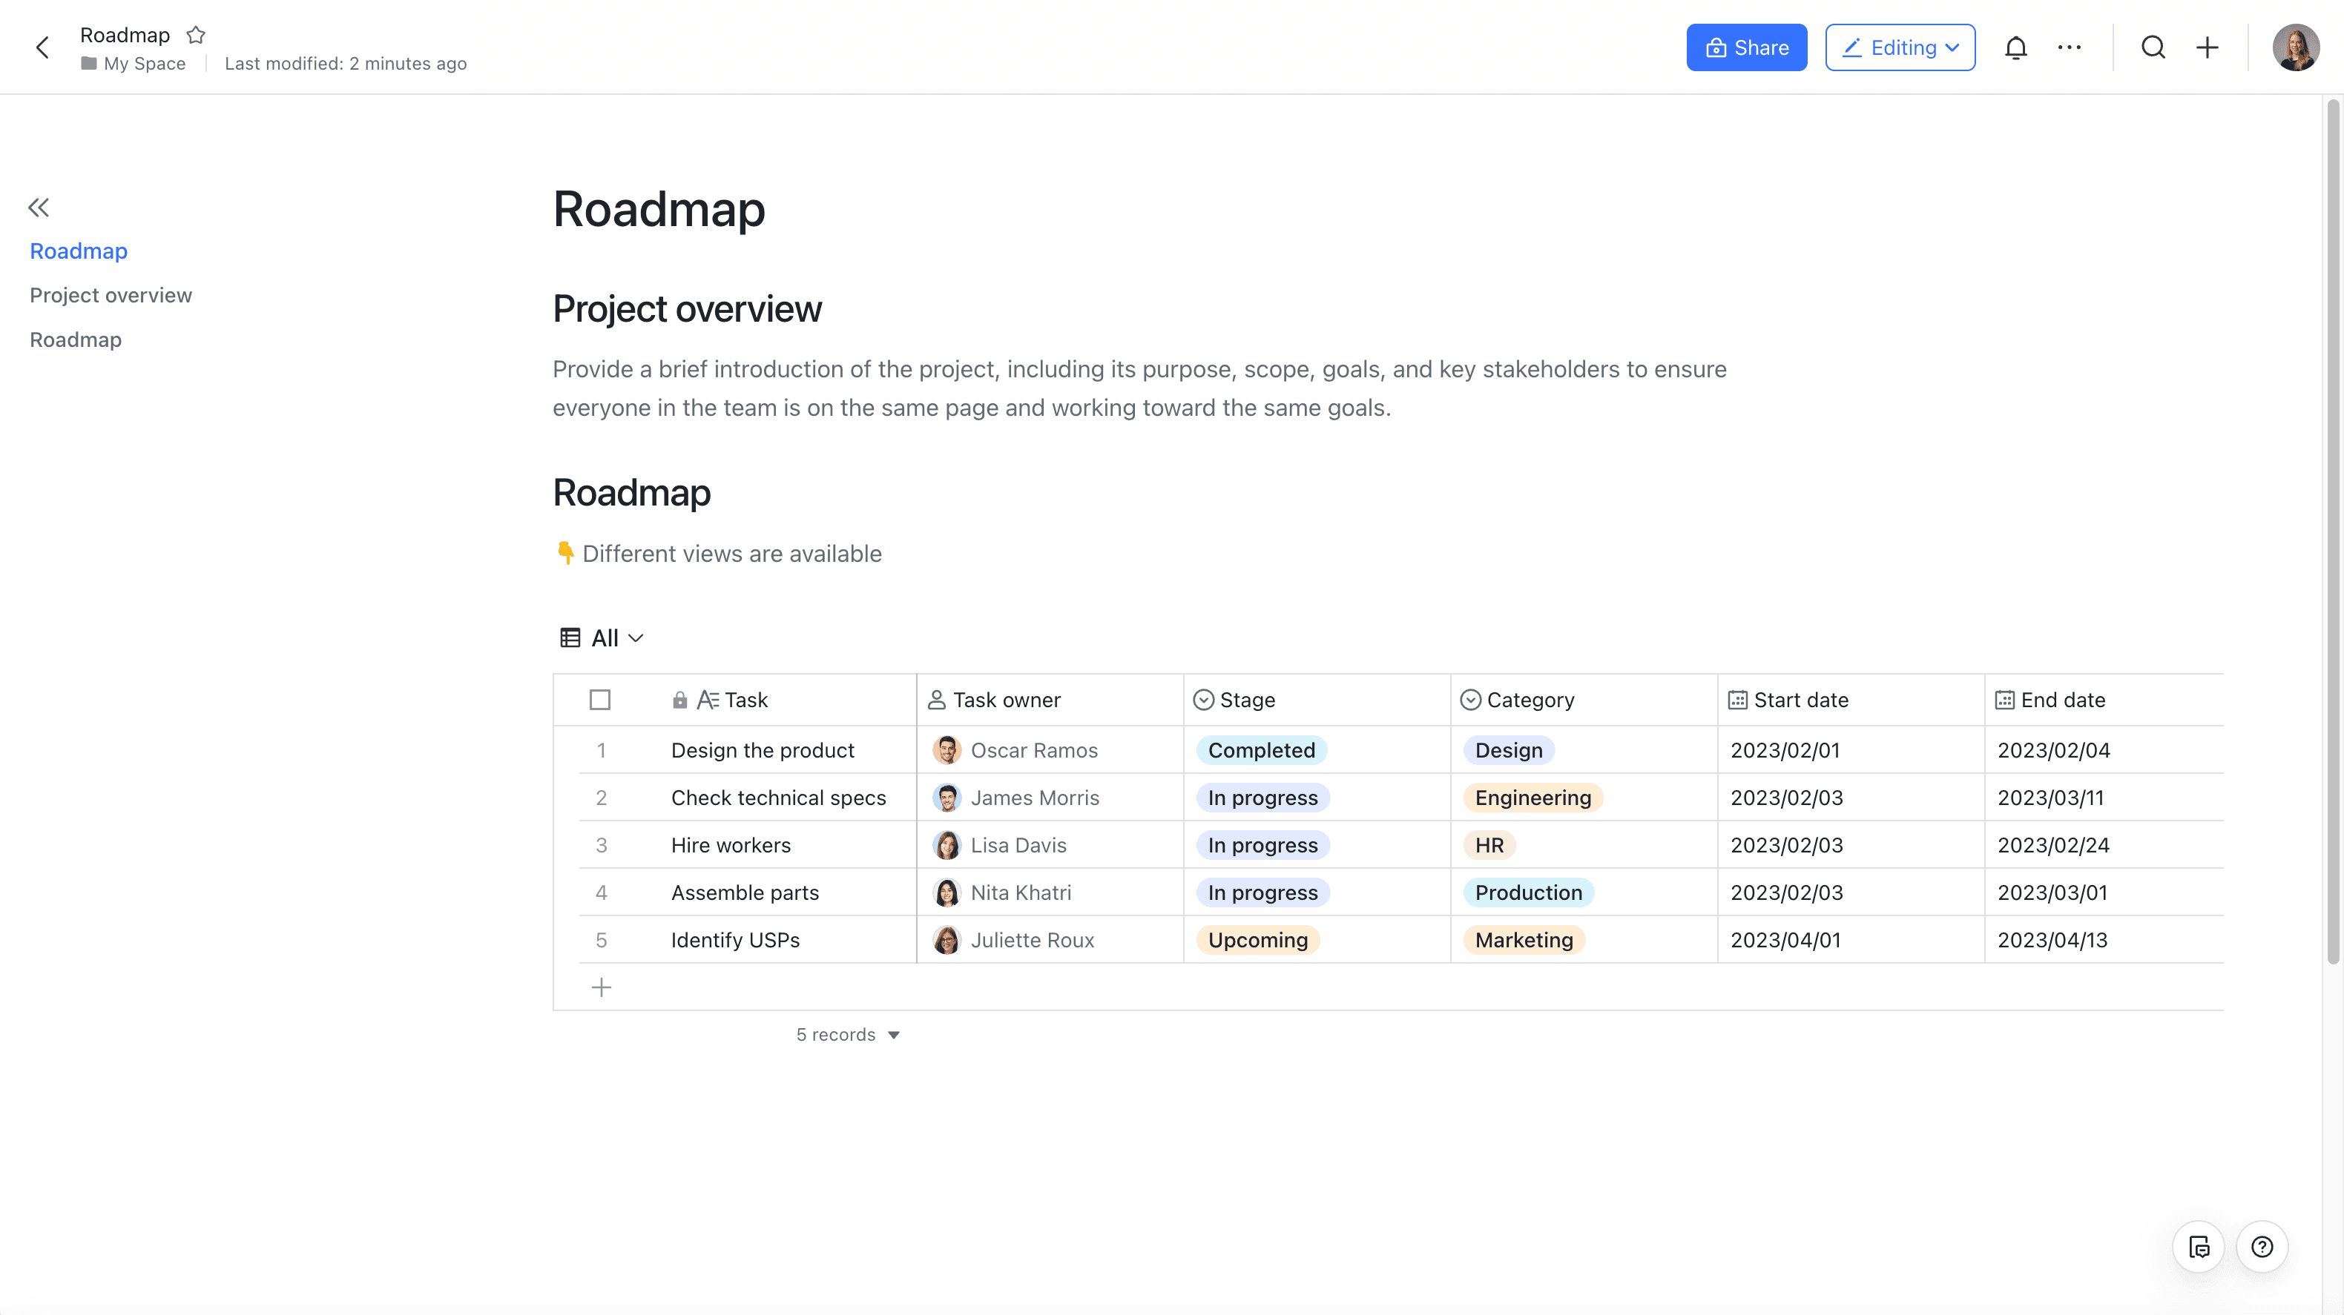2344x1315 pixels.
Task: Open the more options ellipsis menu
Action: tap(2070, 47)
